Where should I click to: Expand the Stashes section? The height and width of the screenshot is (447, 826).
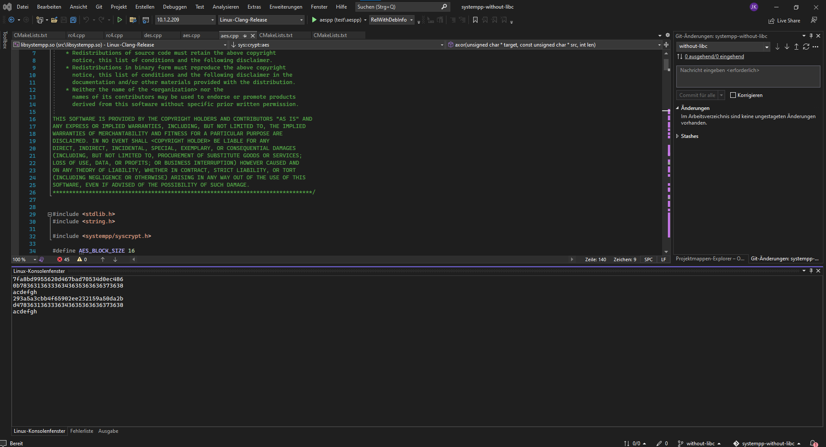coord(678,136)
